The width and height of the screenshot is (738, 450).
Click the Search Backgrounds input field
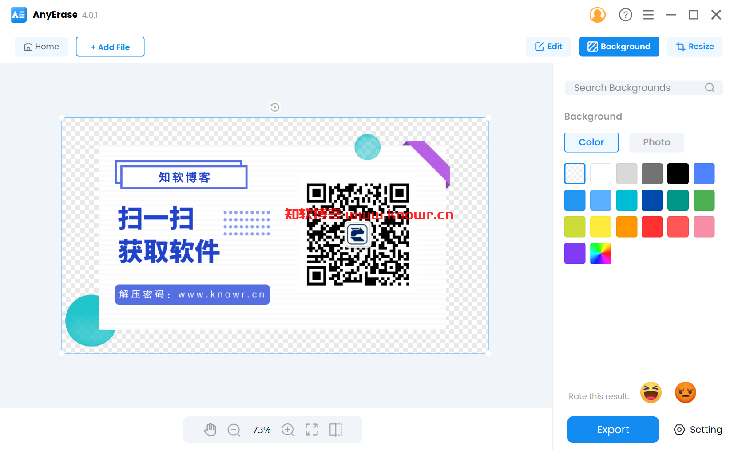pos(643,88)
